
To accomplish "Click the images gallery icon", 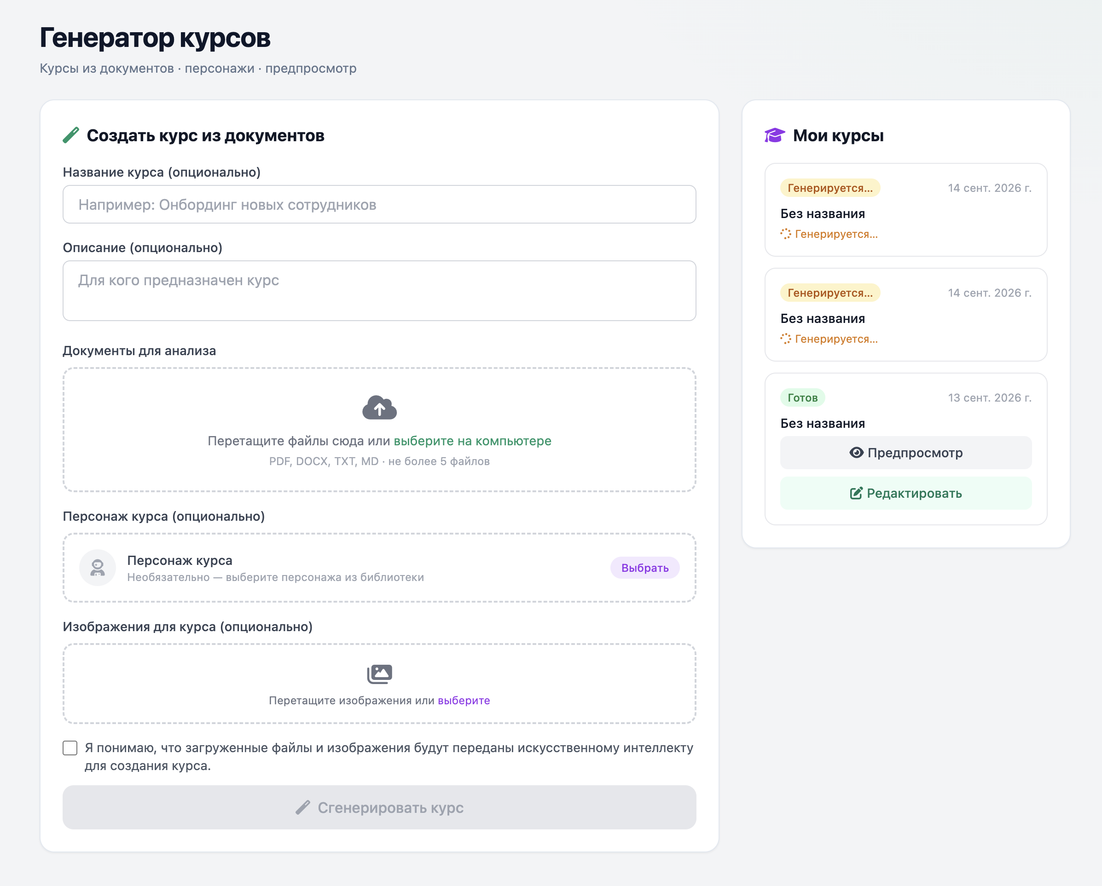I will (x=379, y=674).
